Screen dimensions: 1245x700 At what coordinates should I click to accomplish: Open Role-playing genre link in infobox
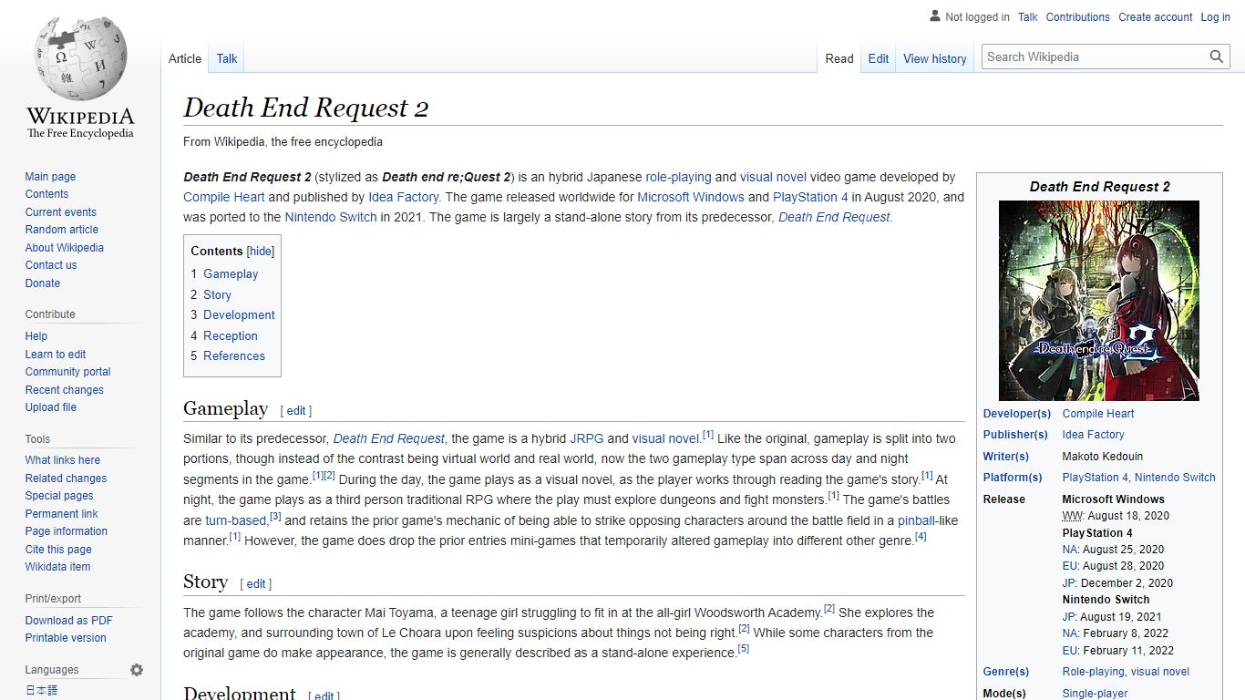click(1095, 672)
